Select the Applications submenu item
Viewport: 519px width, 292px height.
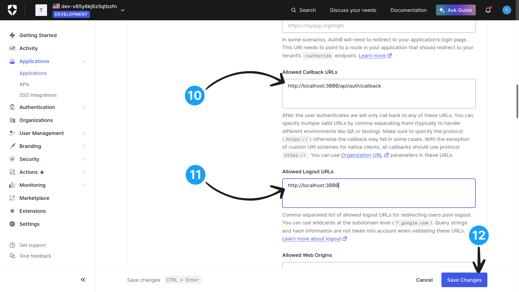(x=33, y=73)
